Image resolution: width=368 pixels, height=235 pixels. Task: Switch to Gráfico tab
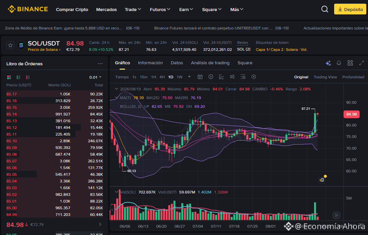(123, 63)
